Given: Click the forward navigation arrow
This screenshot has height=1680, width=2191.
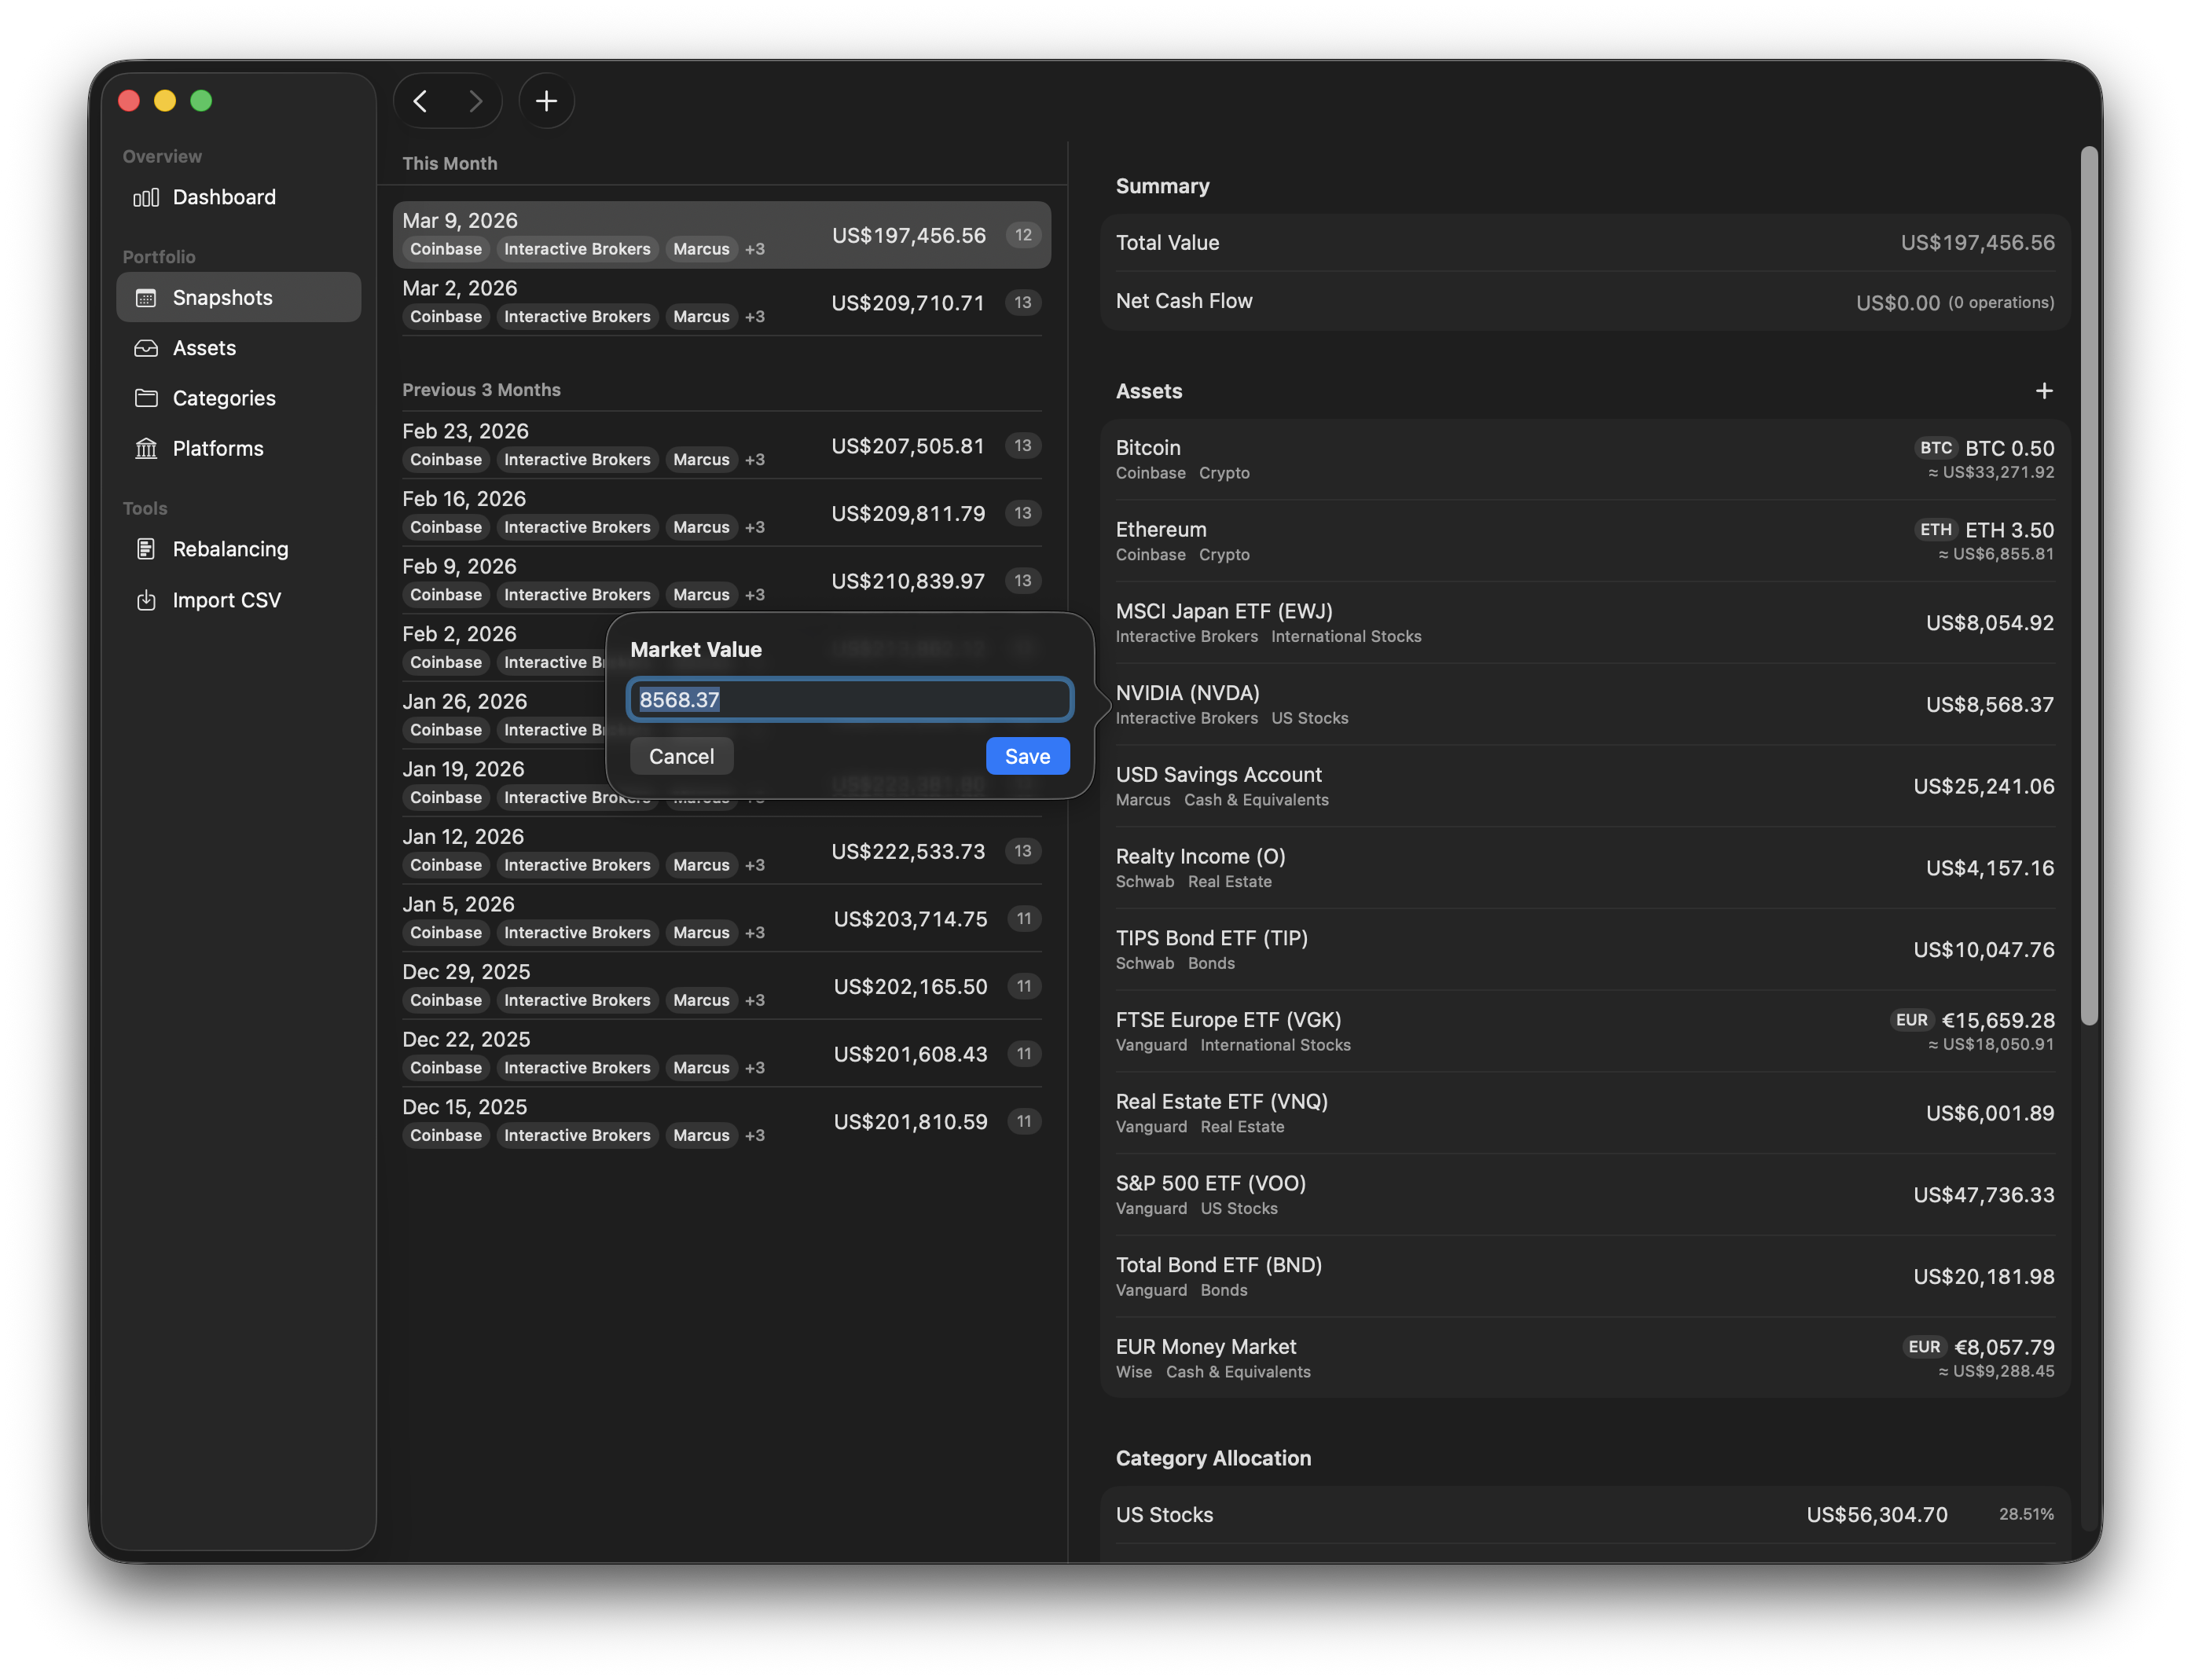Looking at the screenshot, I should (476, 101).
